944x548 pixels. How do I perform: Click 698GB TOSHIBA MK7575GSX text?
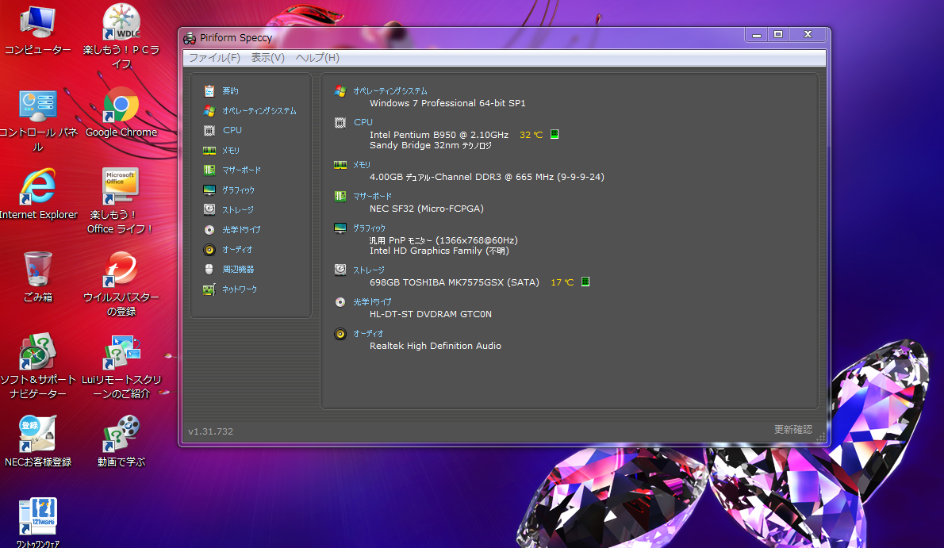pos(454,282)
